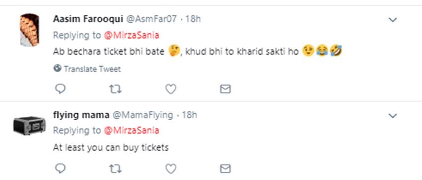Open @AsmFar07 handle
This screenshot has height=180, width=422.
151,19
